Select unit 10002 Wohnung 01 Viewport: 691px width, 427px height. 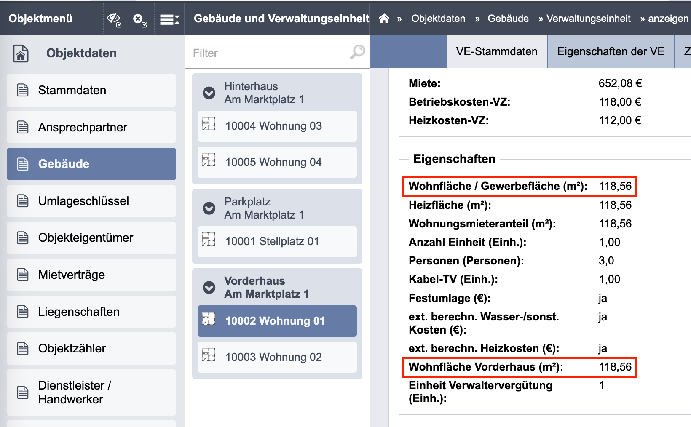(x=277, y=321)
